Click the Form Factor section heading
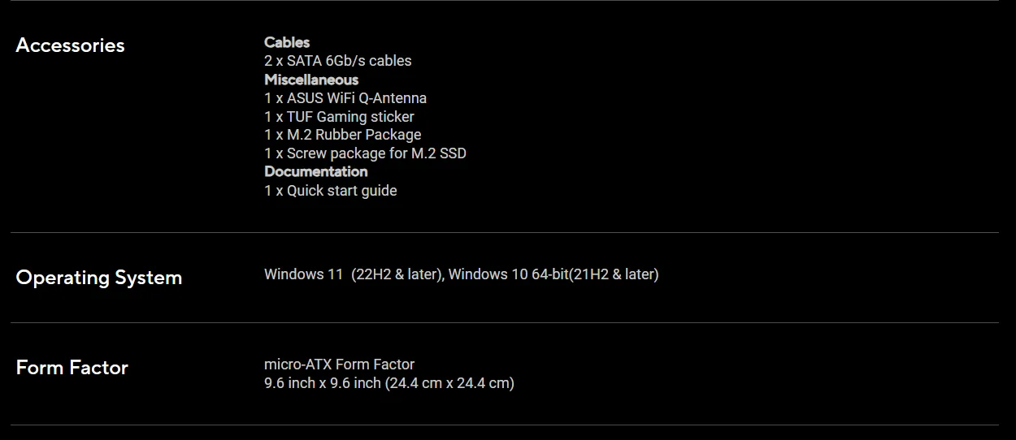Screen dimensions: 1016x440 click(x=72, y=368)
